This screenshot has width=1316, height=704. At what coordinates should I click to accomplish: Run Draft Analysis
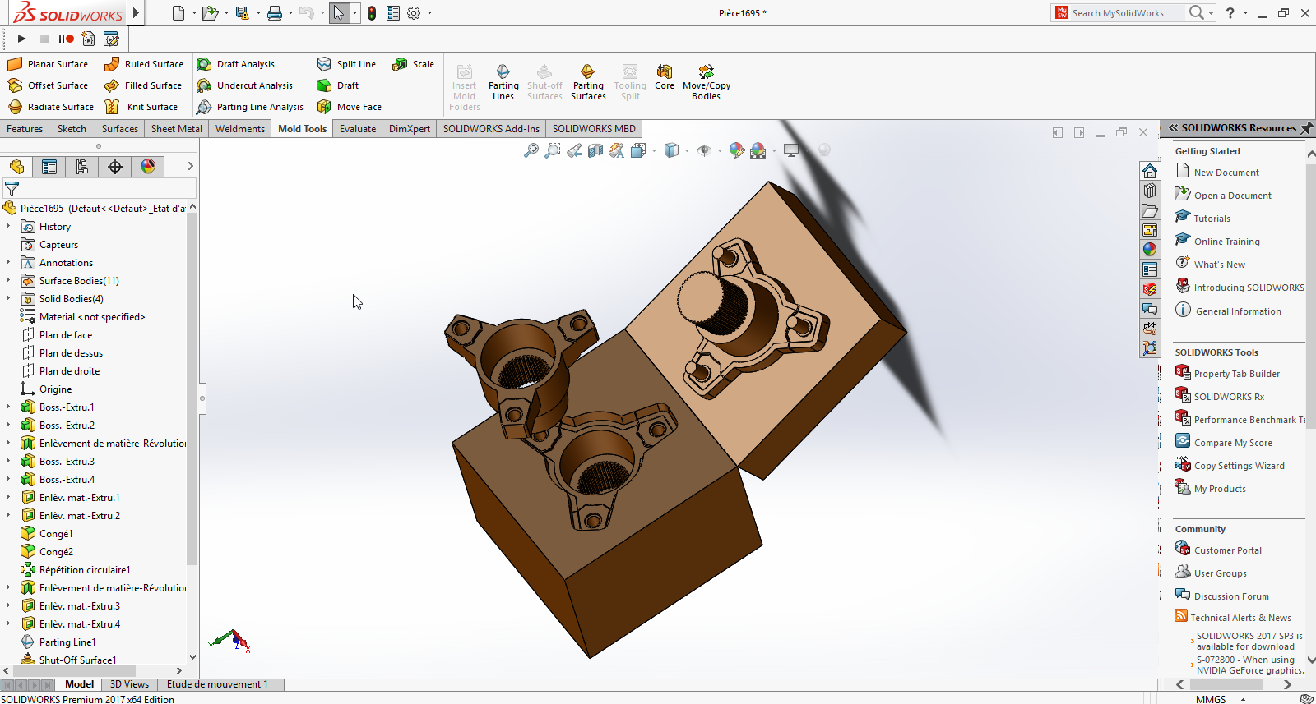235,64
